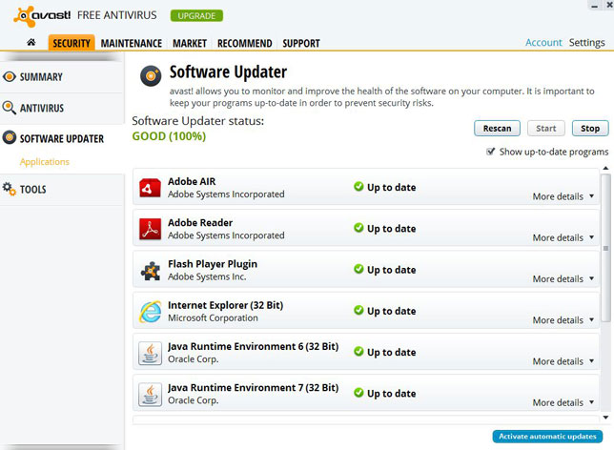Click green checkmark beside Flash Player status
Image resolution: width=614 pixels, height=450 pixels.
click(358, 269)
